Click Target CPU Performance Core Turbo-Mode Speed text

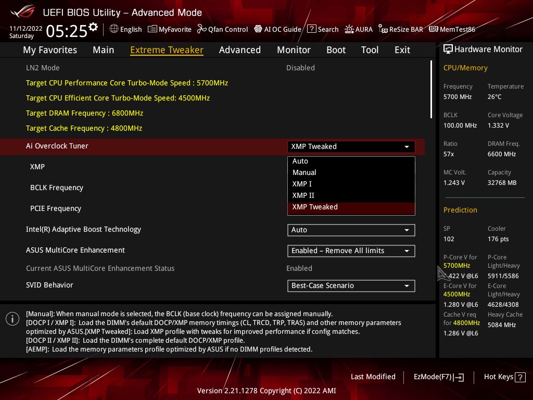[x=127, y=83]
